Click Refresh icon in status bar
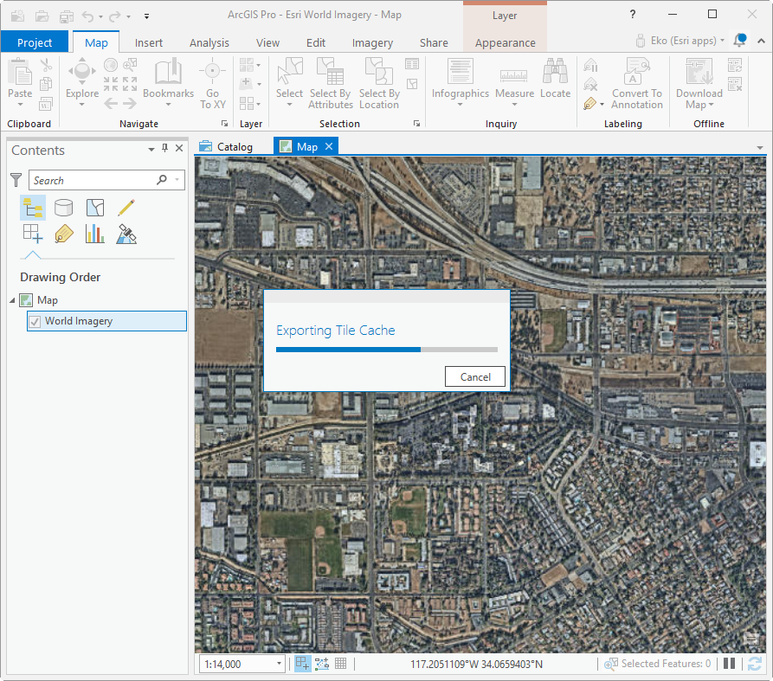 coord(754,664)
